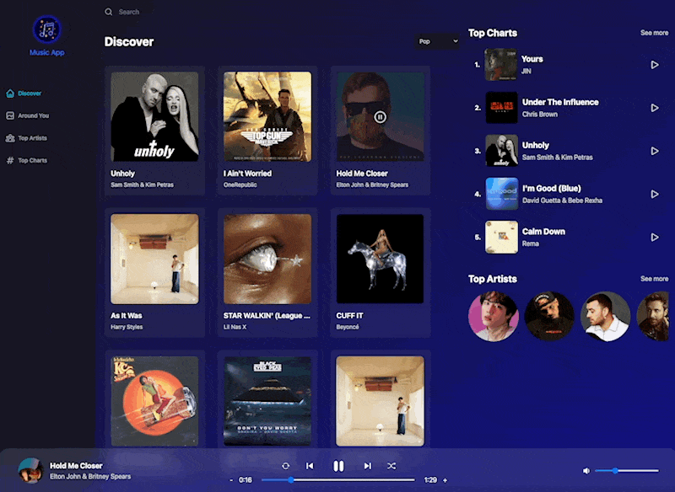Open the Pop genre dropdown
This screenshot has height=492, width=675.
point(437,41)
